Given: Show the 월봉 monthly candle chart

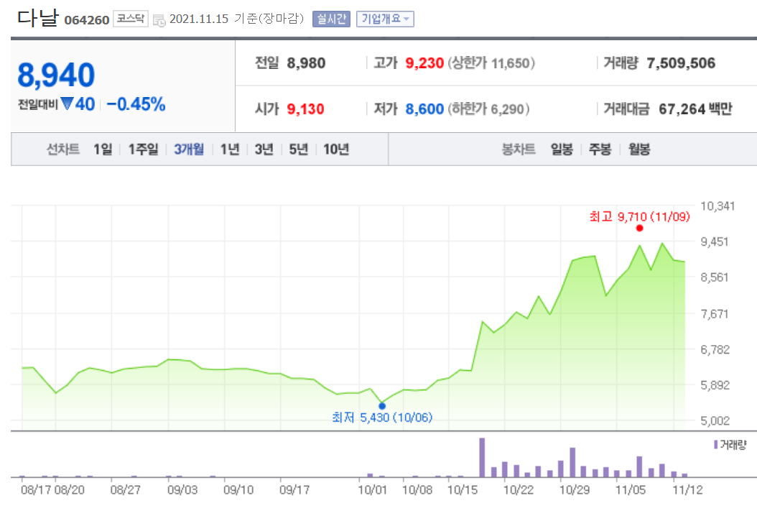Looking at the screenshot, I should [x=638, y=149].
